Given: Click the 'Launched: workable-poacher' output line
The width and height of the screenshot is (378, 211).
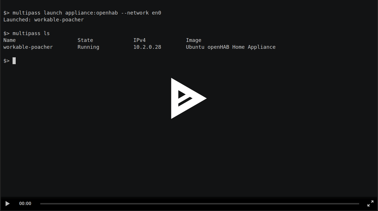Looking at the screenshot, I should tap(44, 20).
